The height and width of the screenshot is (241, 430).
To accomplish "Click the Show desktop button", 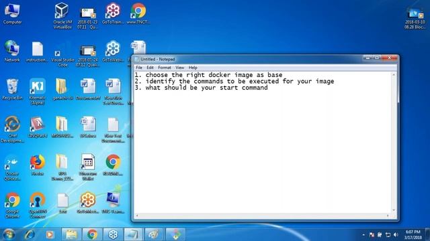I will [x=427, y=235].
